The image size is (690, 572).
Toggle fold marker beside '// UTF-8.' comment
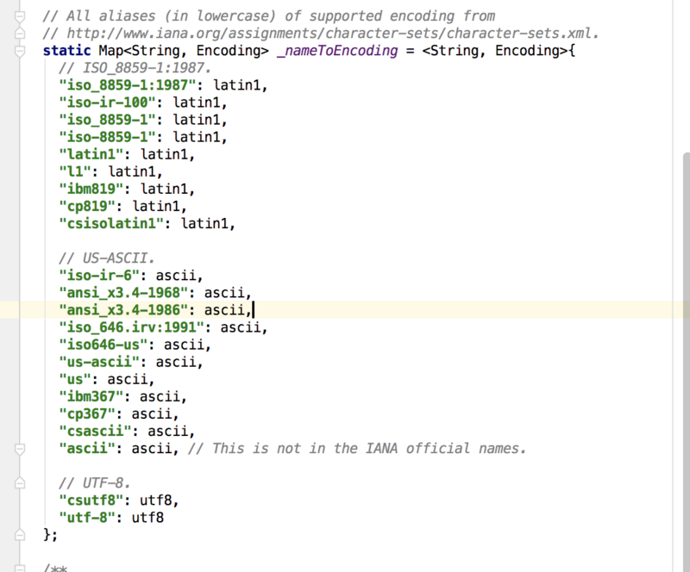coord(20,483)
